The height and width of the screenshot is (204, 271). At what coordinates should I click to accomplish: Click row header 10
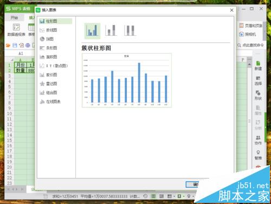click(9, 113)
